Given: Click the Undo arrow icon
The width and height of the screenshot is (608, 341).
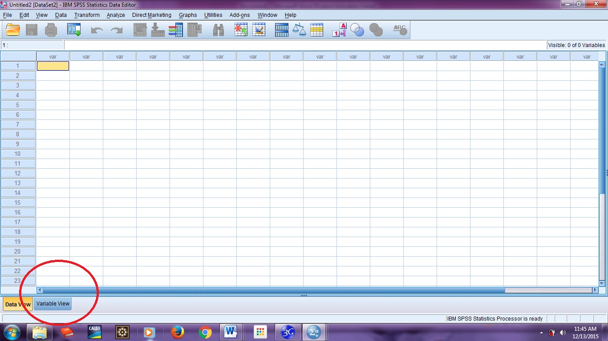Looking at the screenshot, I should click(x=97, y=30).
